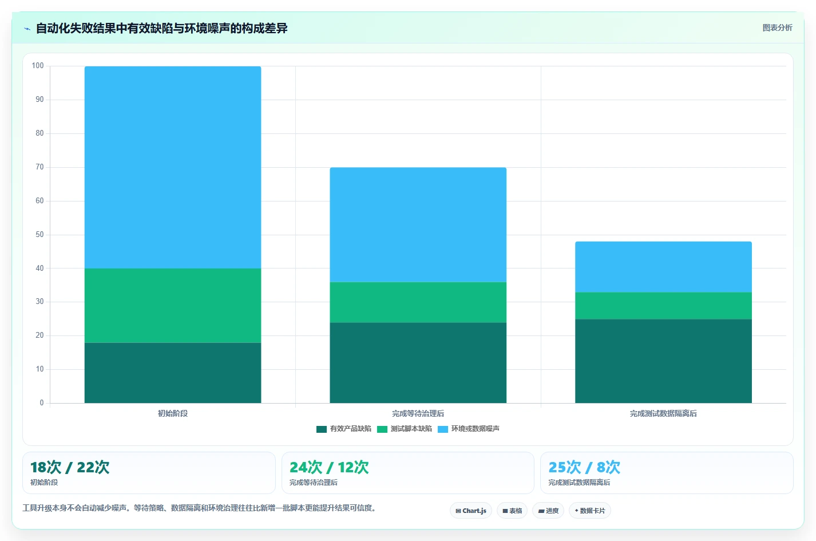Click green segment of 完成等待治理后 bar
Viewport: 816px width, 541px height.
(418, 302)
